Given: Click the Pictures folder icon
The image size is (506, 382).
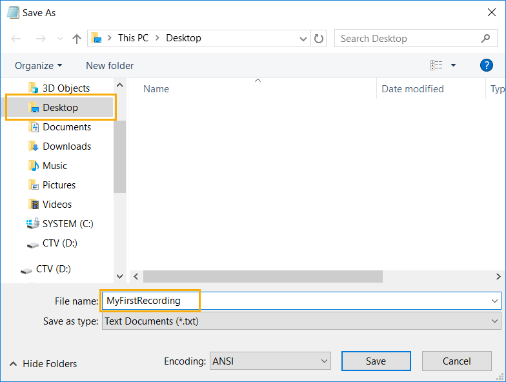Looking at the screenshot, I should [34, 185].
